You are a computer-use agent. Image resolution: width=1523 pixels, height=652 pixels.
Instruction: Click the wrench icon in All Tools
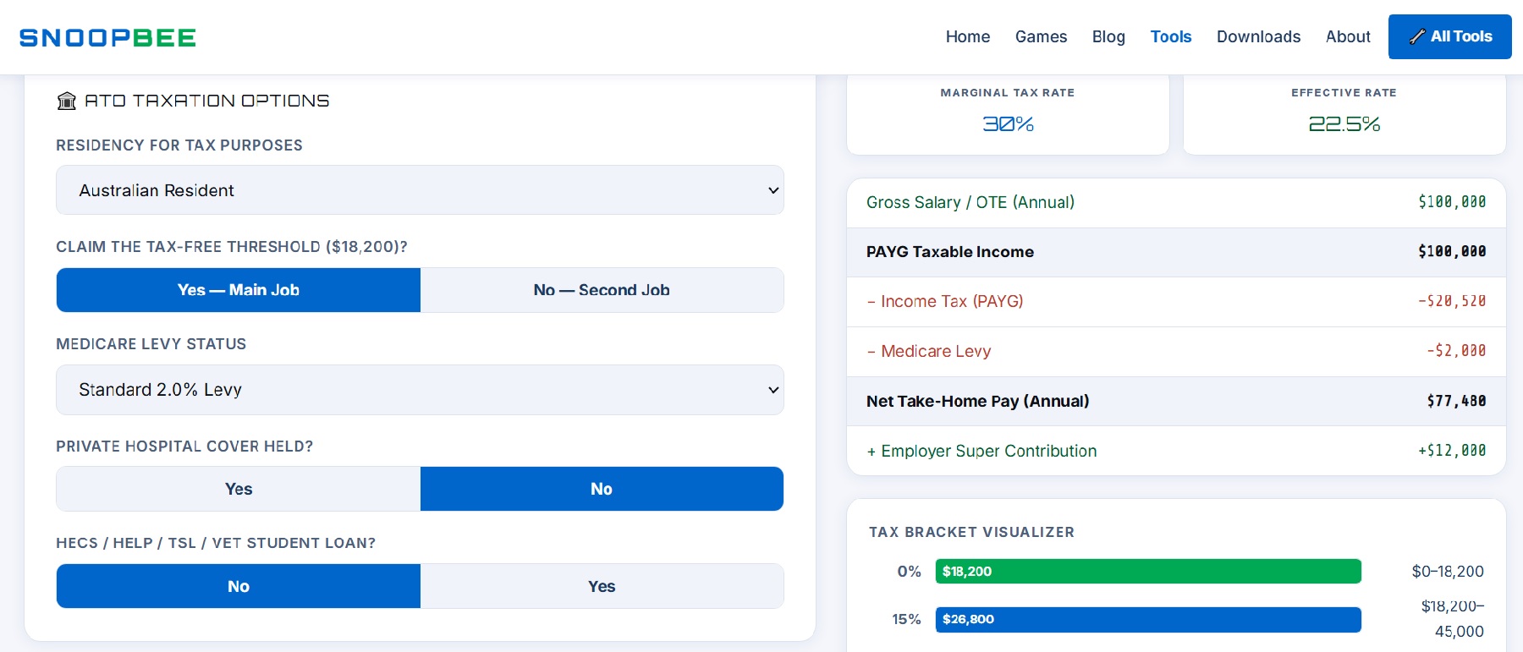[x=1417, y=36]
